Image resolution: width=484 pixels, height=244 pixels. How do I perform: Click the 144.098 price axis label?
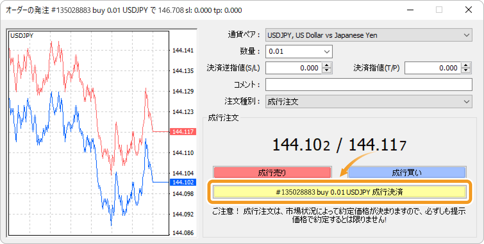[x=183, y=194]
